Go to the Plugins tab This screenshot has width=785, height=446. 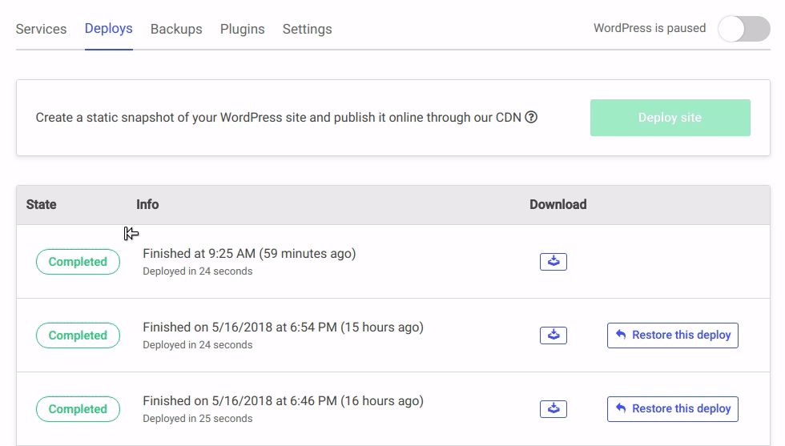242,29
